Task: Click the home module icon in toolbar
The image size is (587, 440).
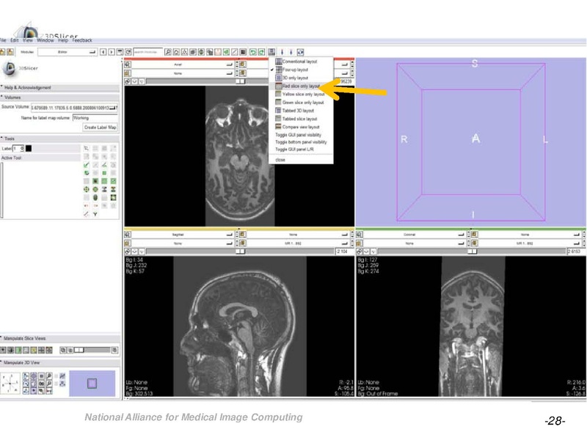Action: click(176, 52)
